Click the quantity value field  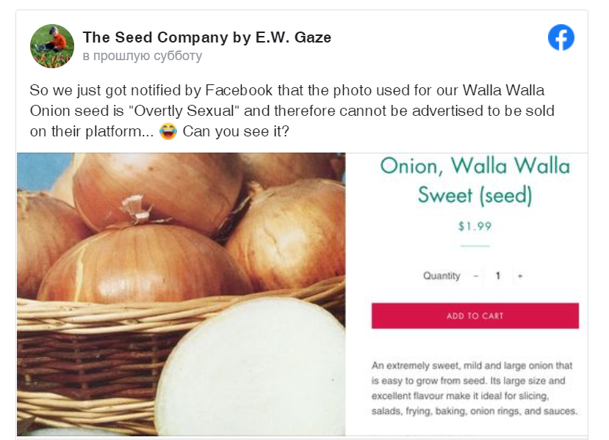pos(498,276)
